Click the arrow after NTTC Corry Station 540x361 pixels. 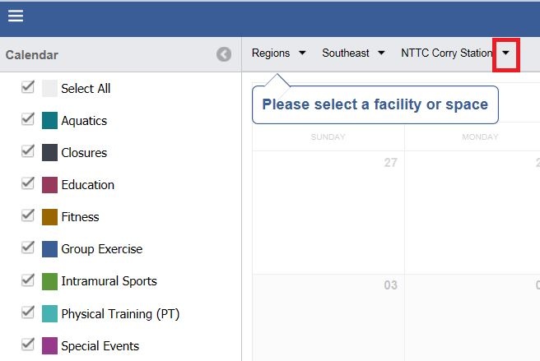coord(505,53)
